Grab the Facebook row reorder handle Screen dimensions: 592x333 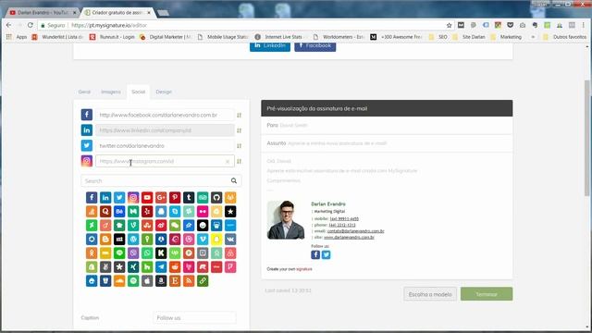click(239, 115)
